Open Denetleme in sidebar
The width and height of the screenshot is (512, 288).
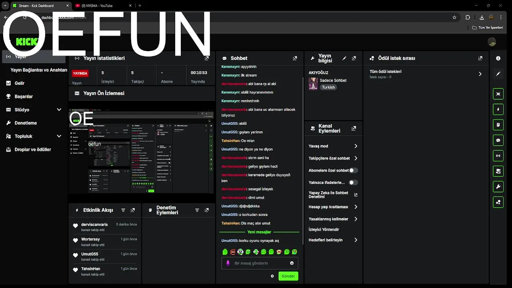click(x=26, y=123)
